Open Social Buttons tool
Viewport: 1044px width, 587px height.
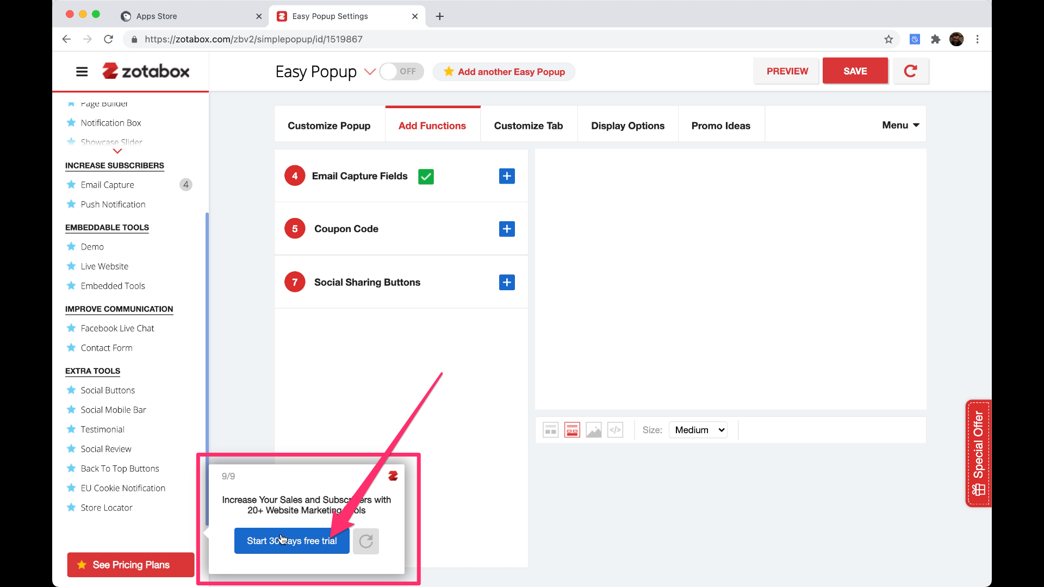tap(108, 390)
